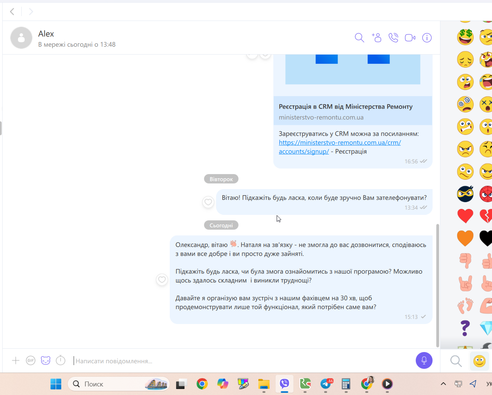Screen dimensions: 492x395
Task: Insert the rock-on hand emoji
Action: (x=465, y=283)
